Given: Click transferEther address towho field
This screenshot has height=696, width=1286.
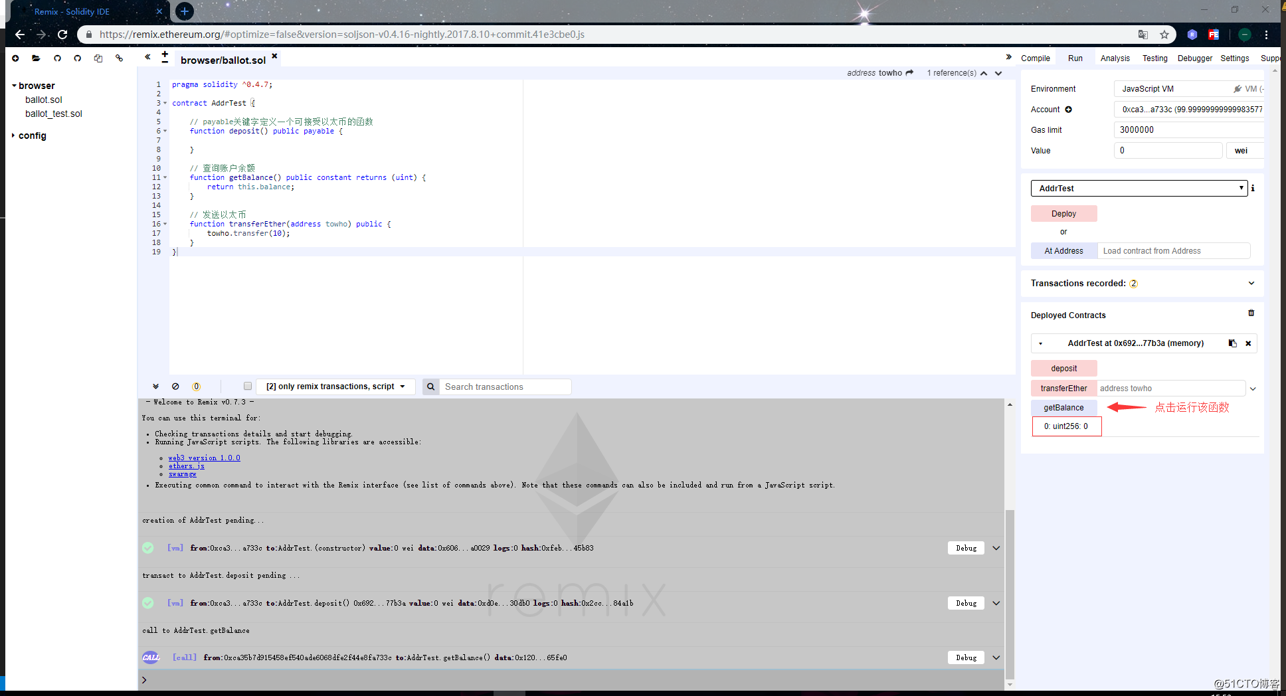Looking at the screenshot, I should (1171, 389).
